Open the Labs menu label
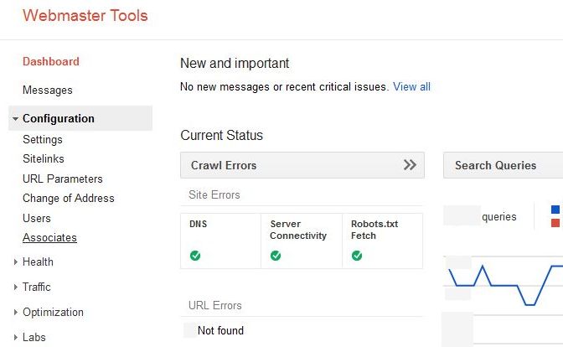563x347 pixels. pos(34,337)
